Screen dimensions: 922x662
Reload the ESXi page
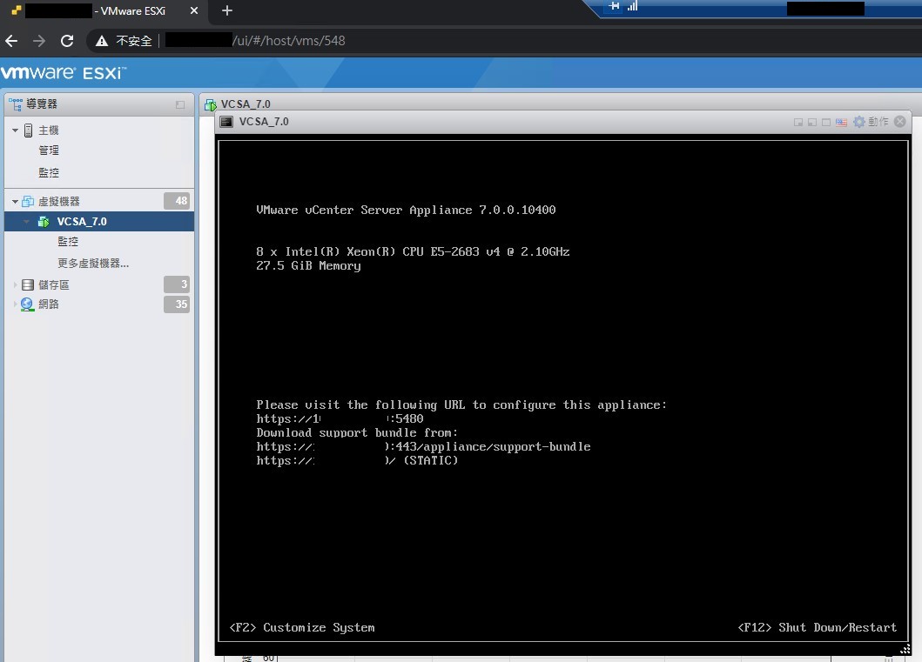point(67,41)
